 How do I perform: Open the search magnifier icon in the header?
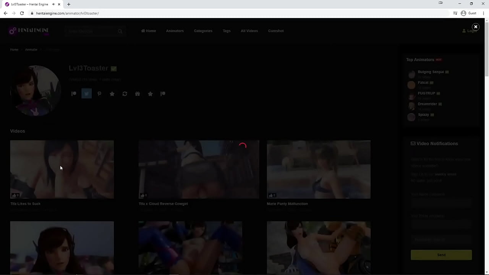point(120,31)
